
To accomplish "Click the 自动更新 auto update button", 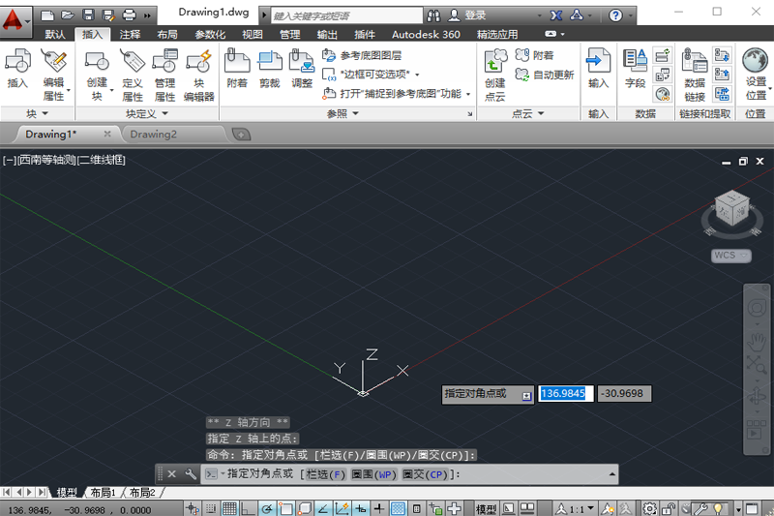I will [545, 75].
